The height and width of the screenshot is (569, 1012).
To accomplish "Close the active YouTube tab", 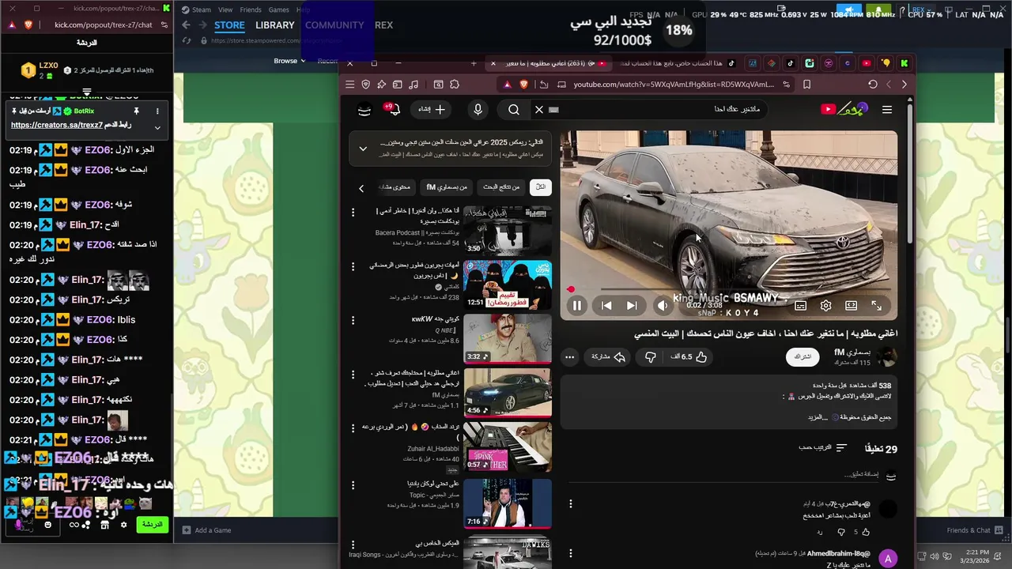I will [493, 63].
